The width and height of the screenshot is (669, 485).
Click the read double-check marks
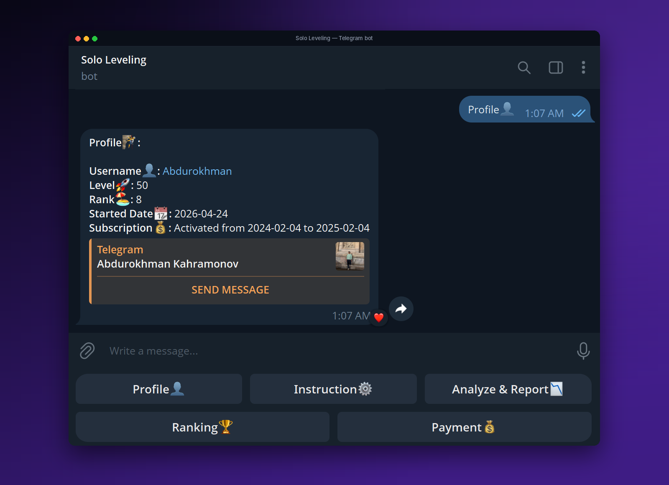coord(579,113)
